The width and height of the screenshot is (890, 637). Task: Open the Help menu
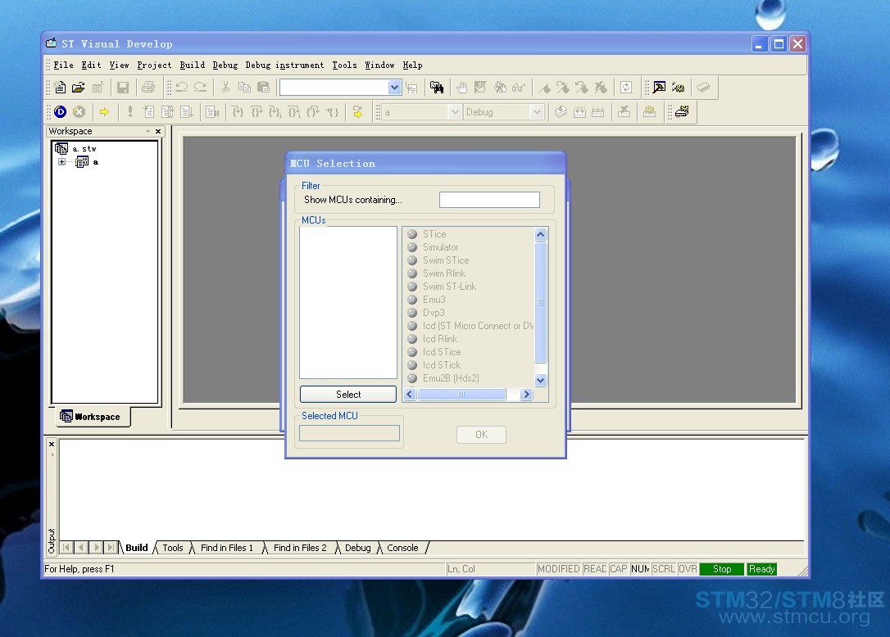click(x=413, y=66)
